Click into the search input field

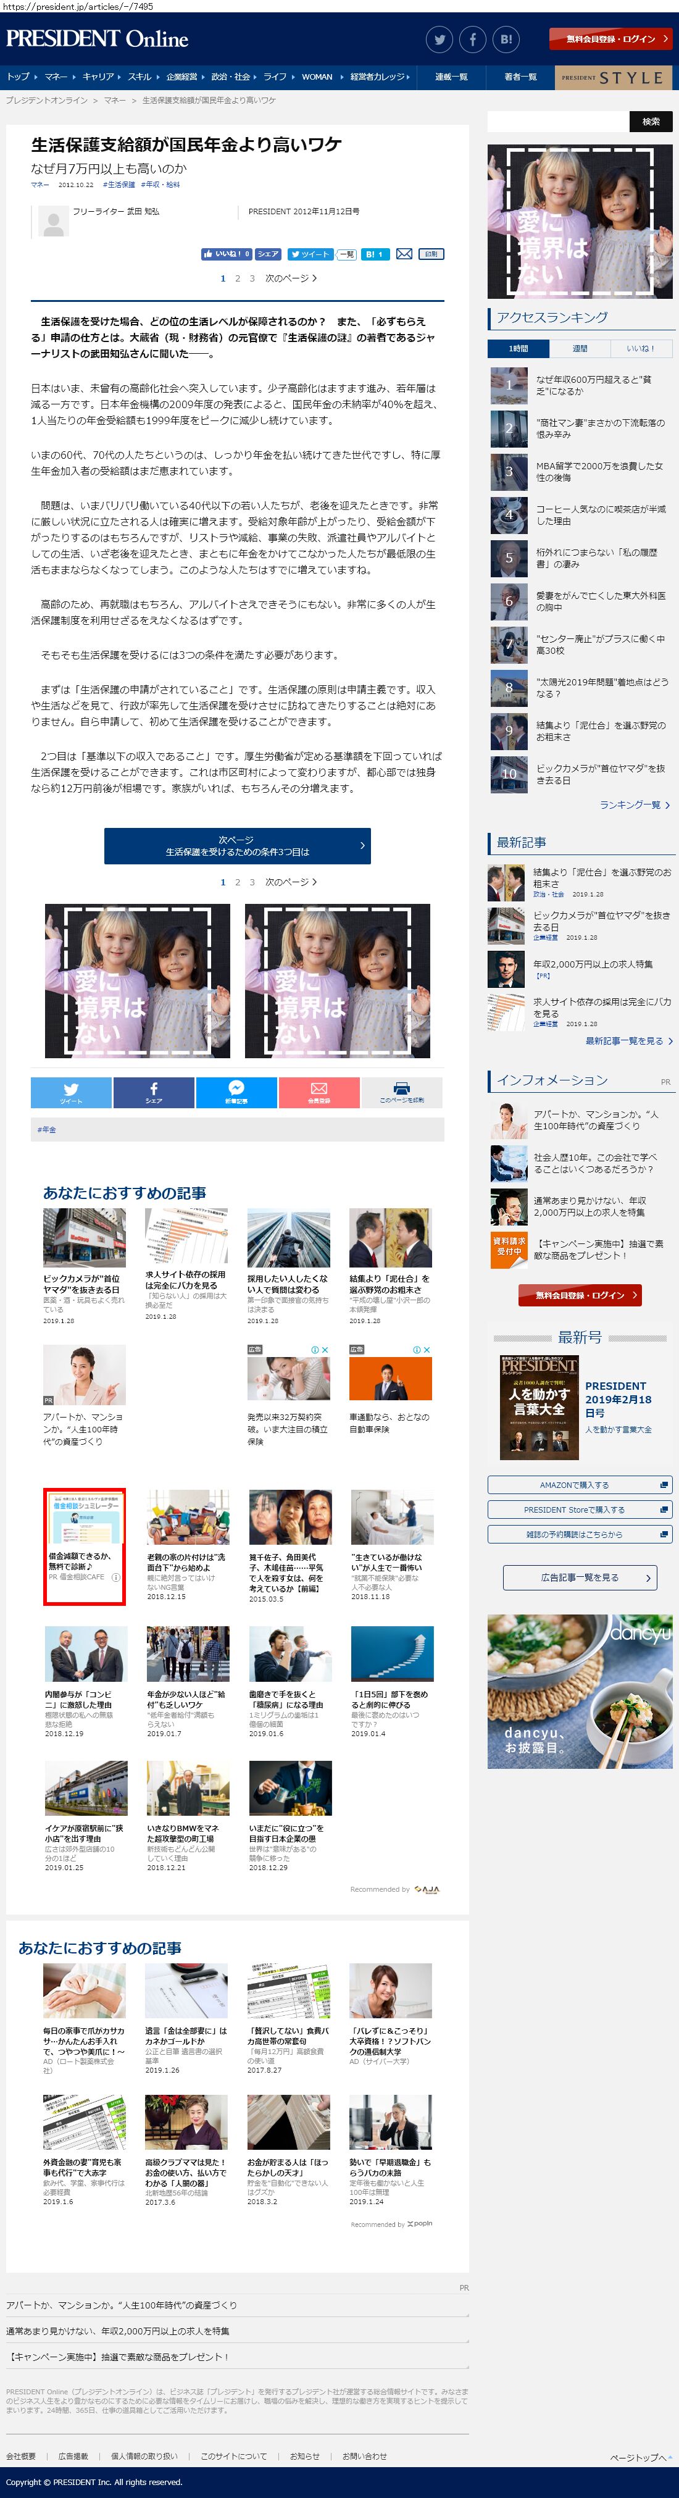(558, 121)
